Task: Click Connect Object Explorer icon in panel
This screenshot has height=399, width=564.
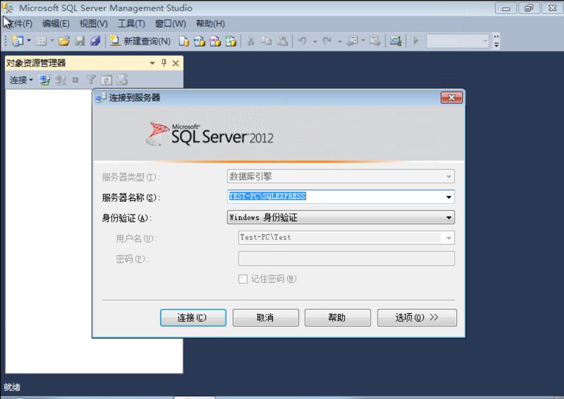Action: [45, 80]
